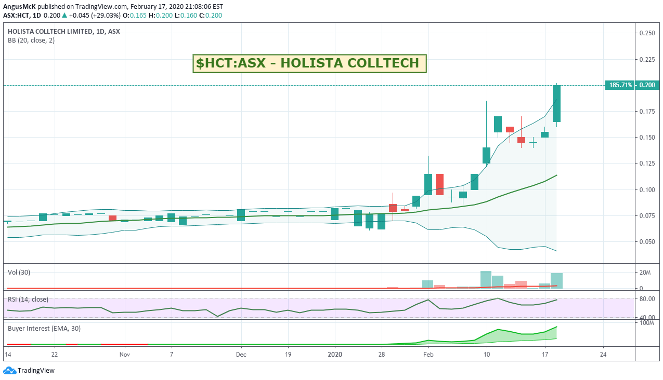Select the BB (20, close, 2) indicator label
663x380 pixels.
point(31,40)
